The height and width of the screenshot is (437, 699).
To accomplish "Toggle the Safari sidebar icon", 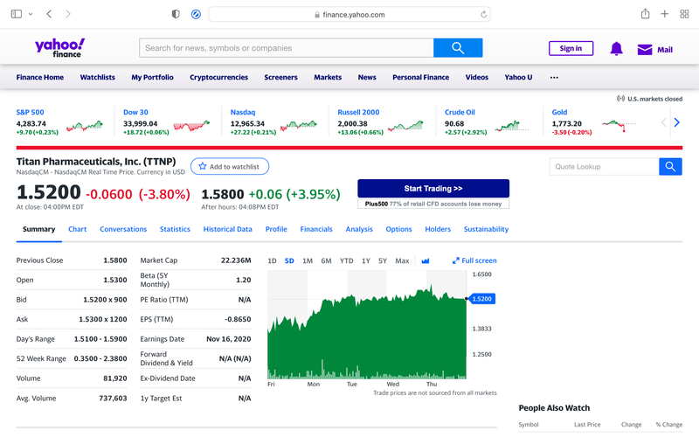I will pyautogui.click(x=17, y=14).
